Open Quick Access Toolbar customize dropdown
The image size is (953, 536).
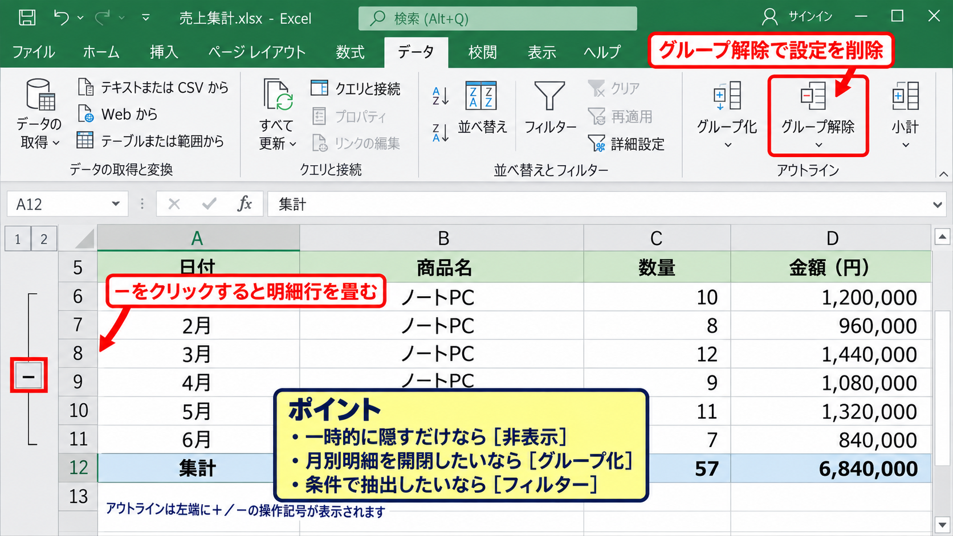point(146,18)
